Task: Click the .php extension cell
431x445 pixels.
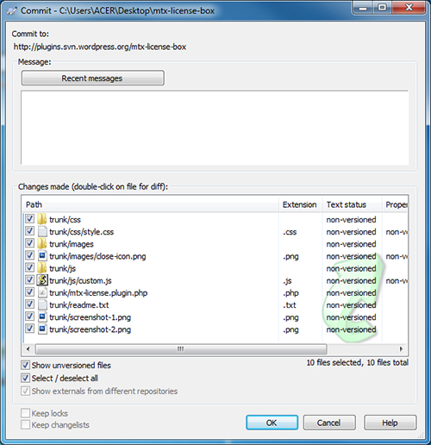Action: [290, 293]
